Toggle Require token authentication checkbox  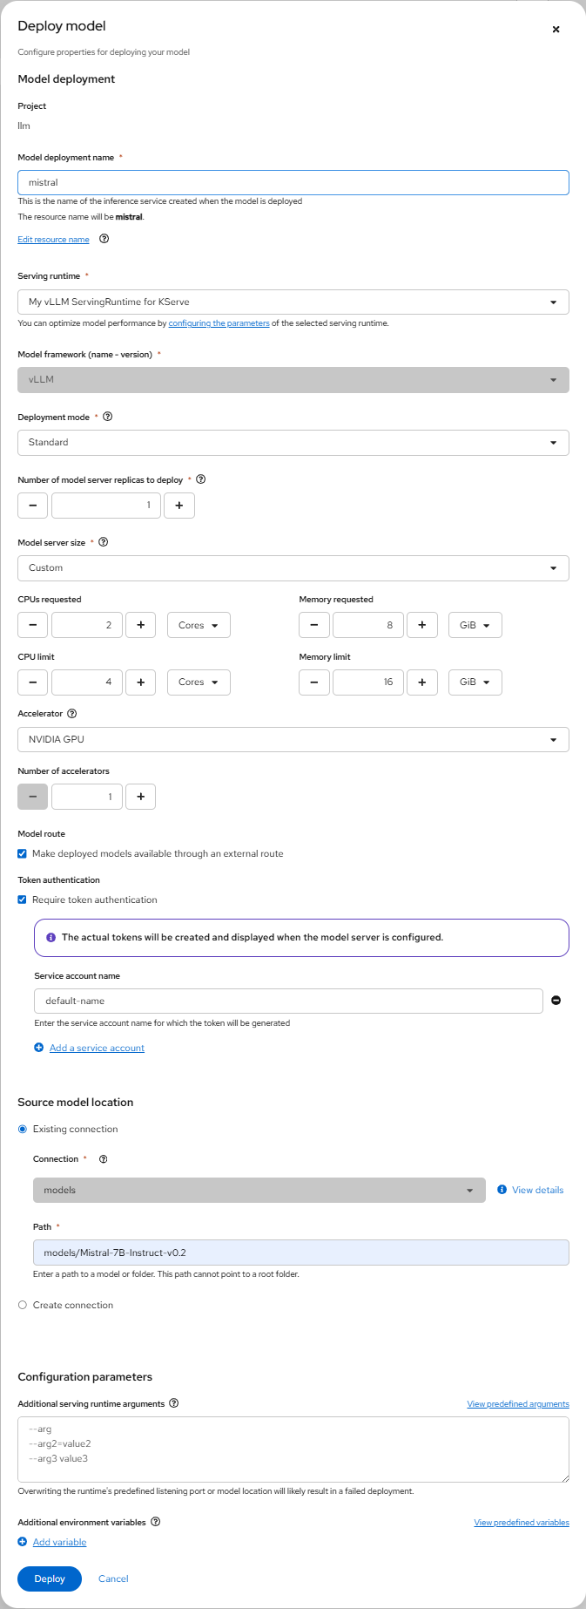coord(23,900)
